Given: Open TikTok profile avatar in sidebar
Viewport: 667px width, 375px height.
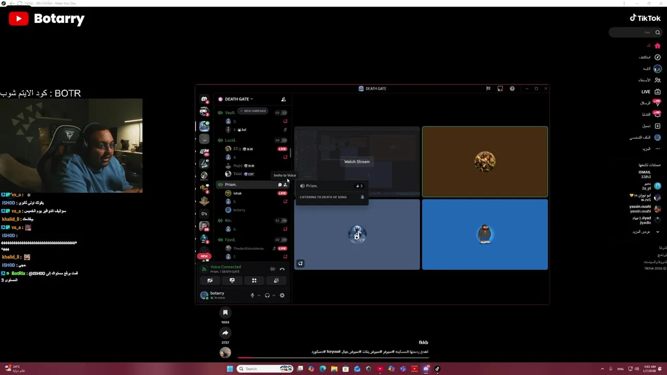Looking at the screenshot, I should click(x=658, y=137).
